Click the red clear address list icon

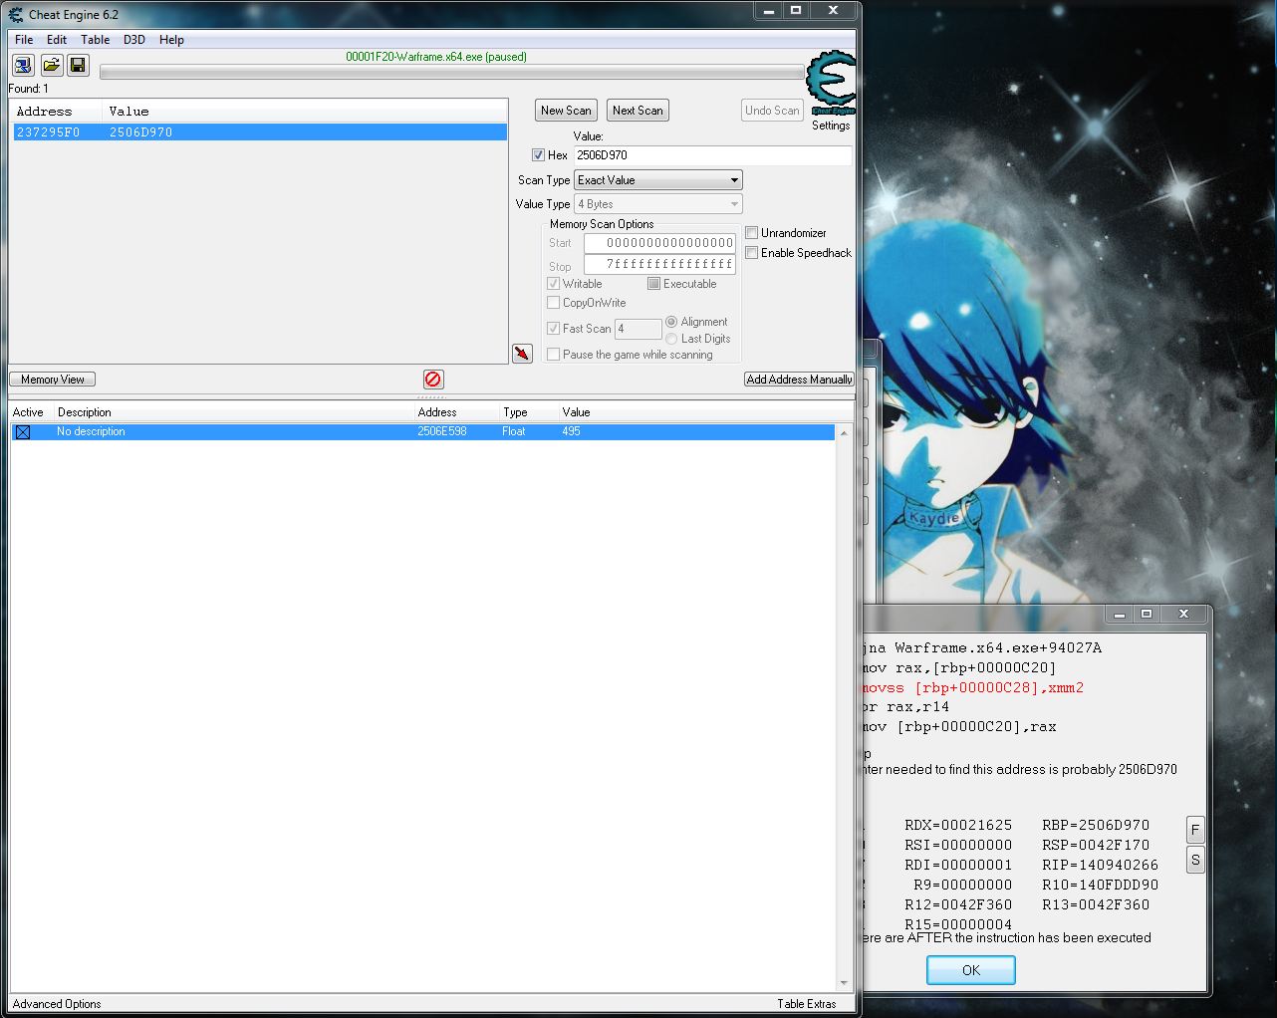click(x=433, y=380)
